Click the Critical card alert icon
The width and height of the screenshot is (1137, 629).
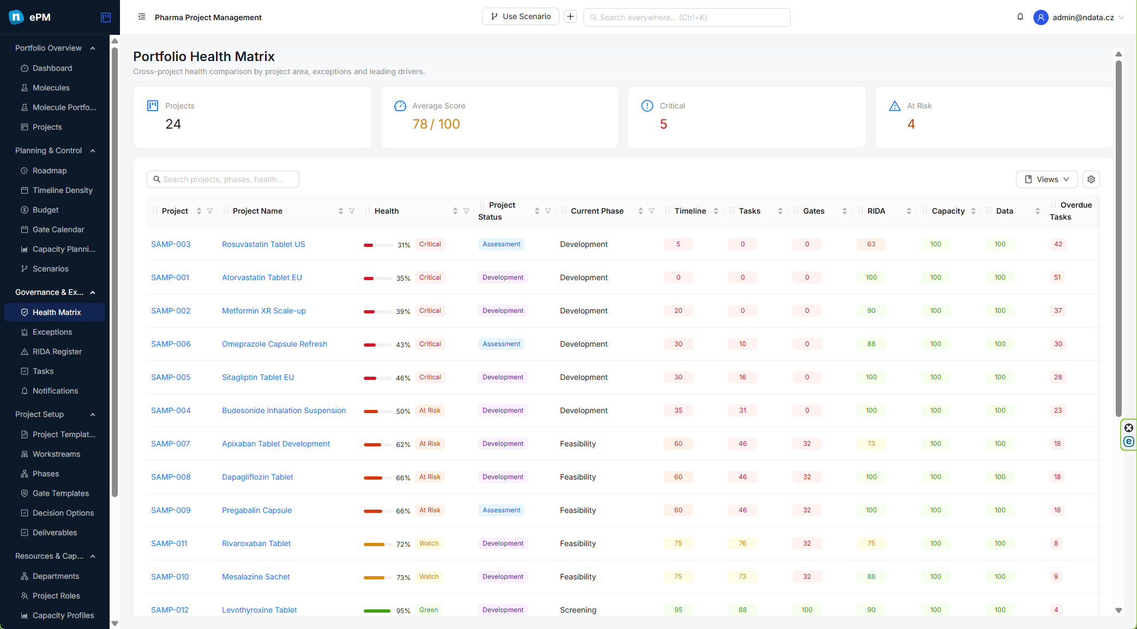pos(647,106)
